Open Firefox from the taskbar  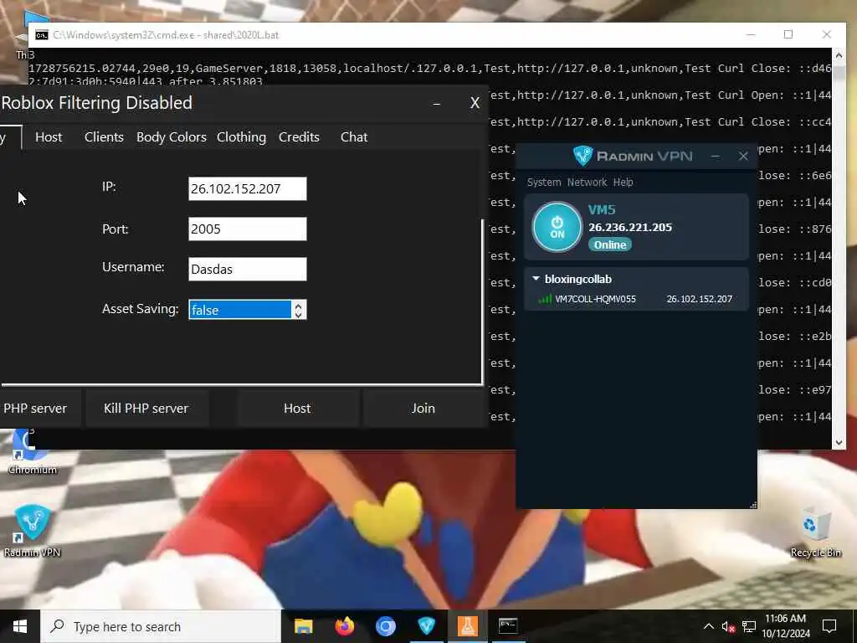point(344,626)
